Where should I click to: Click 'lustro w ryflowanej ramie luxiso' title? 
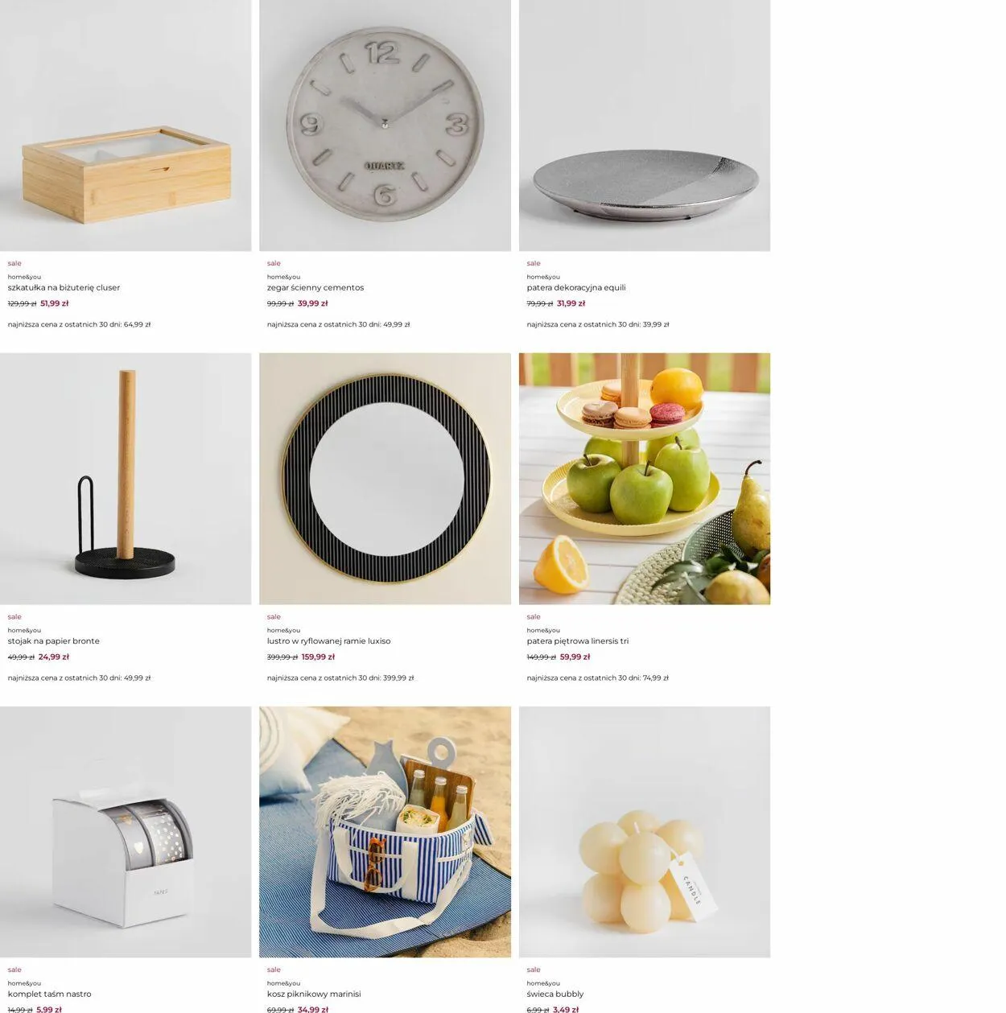click(x=328, y=641)
